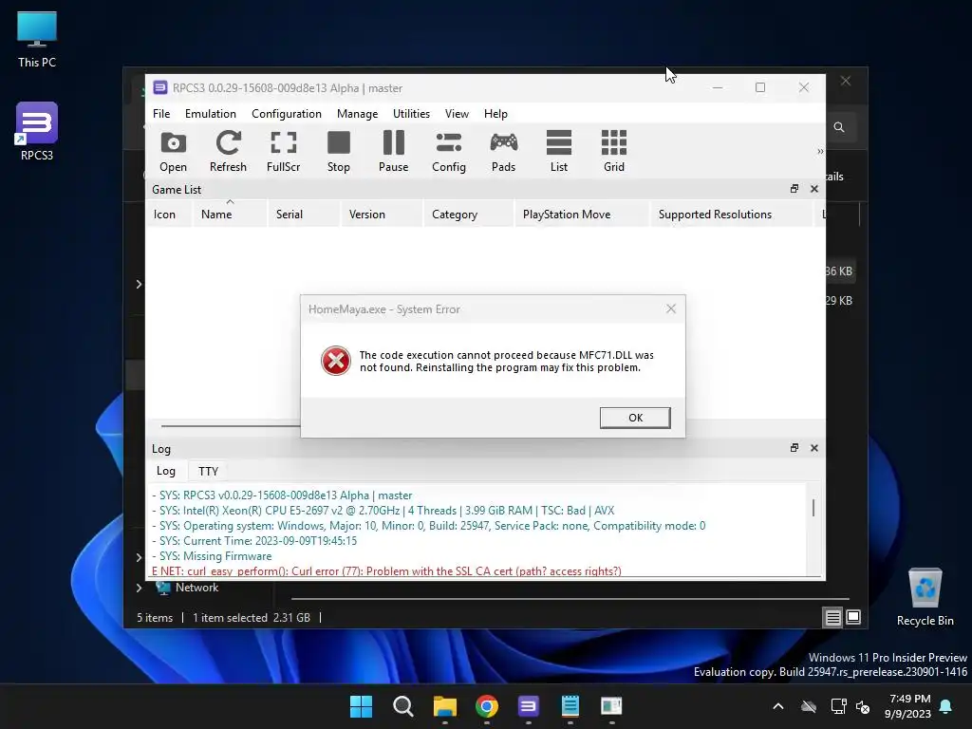
Task: Open Google Chrome from the taskbar
Action: [x=487, y=706]
